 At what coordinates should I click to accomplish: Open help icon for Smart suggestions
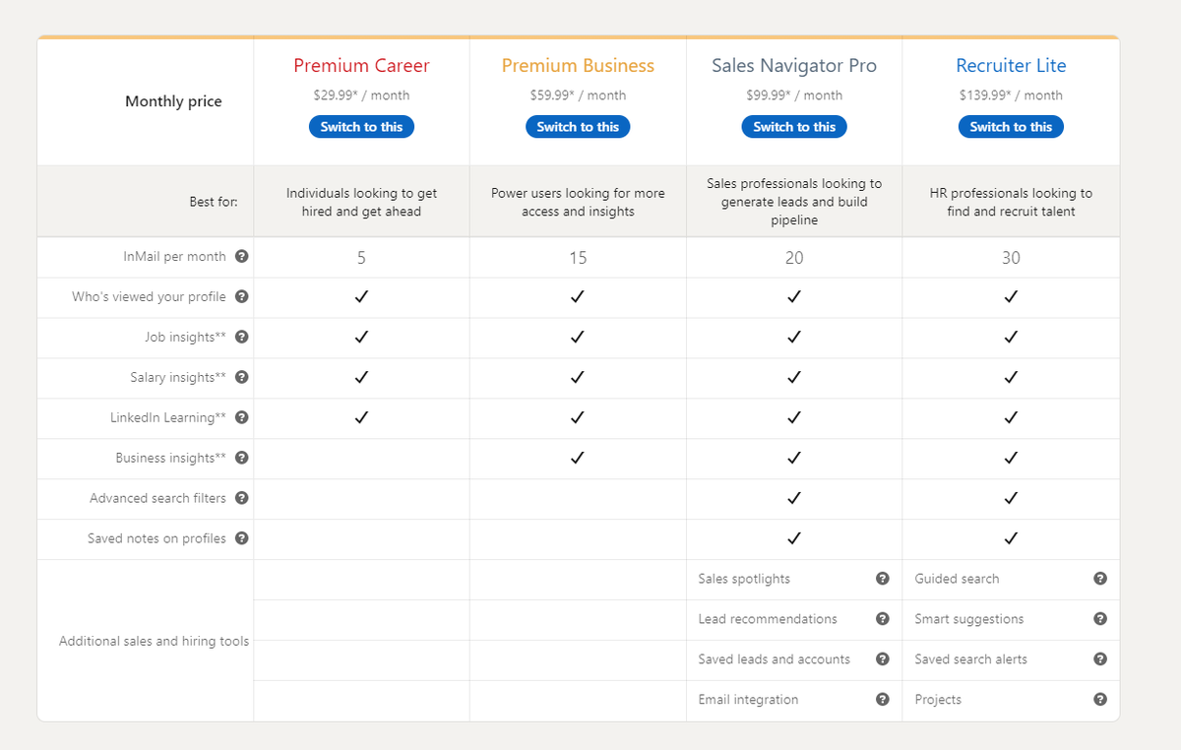click(x=1100, y=619)
